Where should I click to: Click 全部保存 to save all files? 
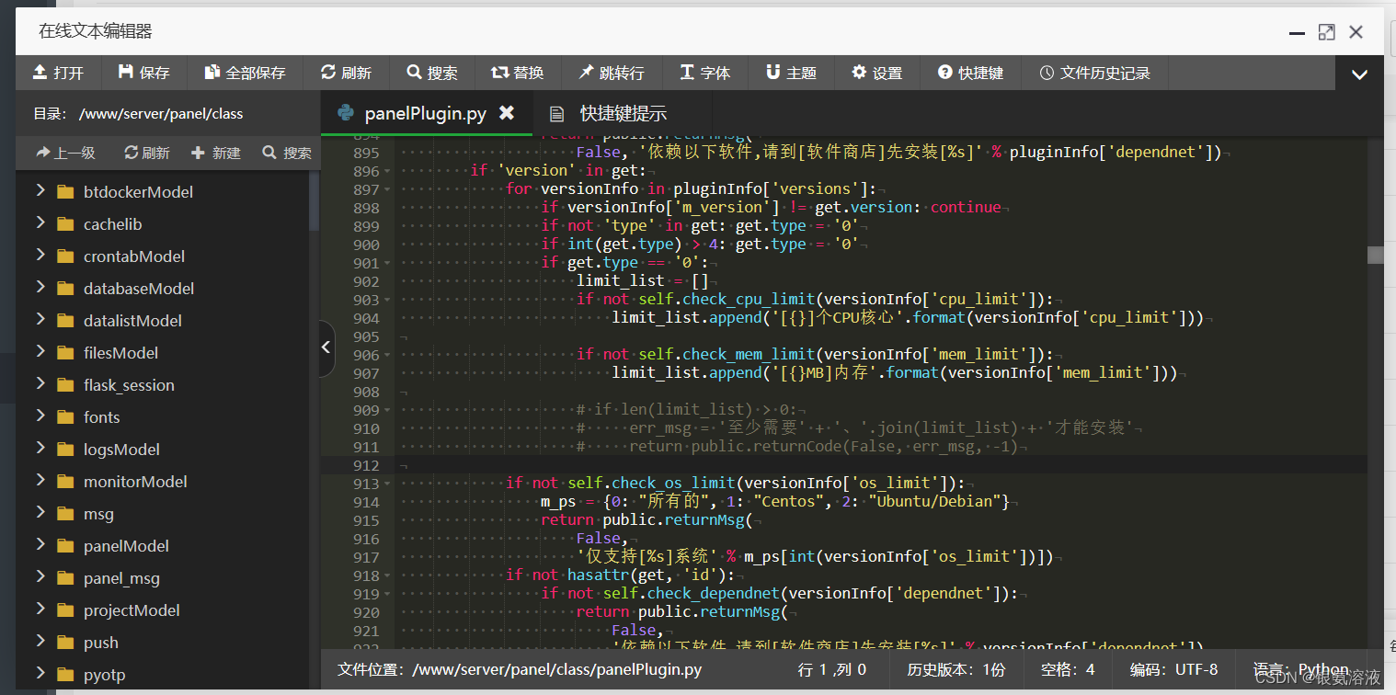pos(245,73)
